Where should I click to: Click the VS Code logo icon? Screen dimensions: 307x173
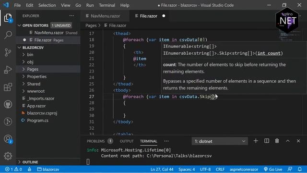click(x=6, y=5)
